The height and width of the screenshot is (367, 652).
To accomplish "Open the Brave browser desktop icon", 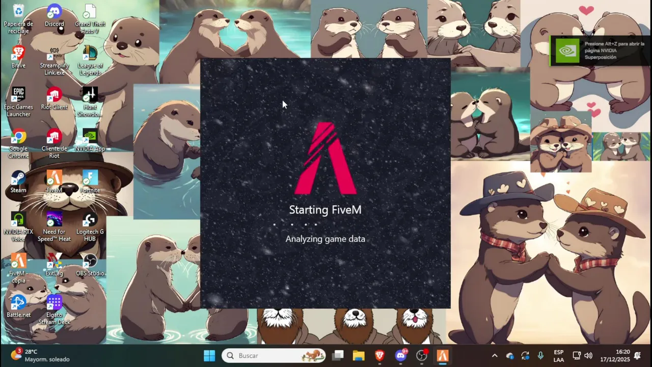I will pyautogui.click(x=18, y=57).
